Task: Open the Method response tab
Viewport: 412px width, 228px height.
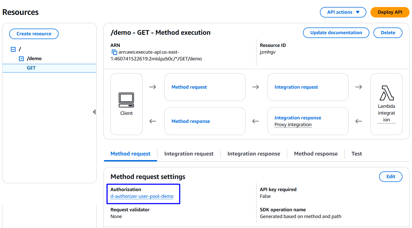Action: (316, 154)
